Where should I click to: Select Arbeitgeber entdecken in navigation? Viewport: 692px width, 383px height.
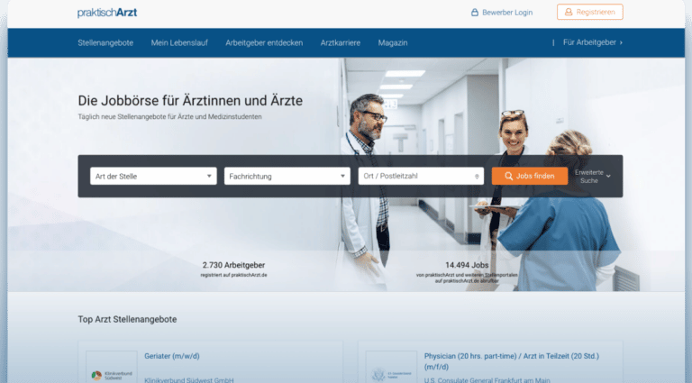point(264,42)
